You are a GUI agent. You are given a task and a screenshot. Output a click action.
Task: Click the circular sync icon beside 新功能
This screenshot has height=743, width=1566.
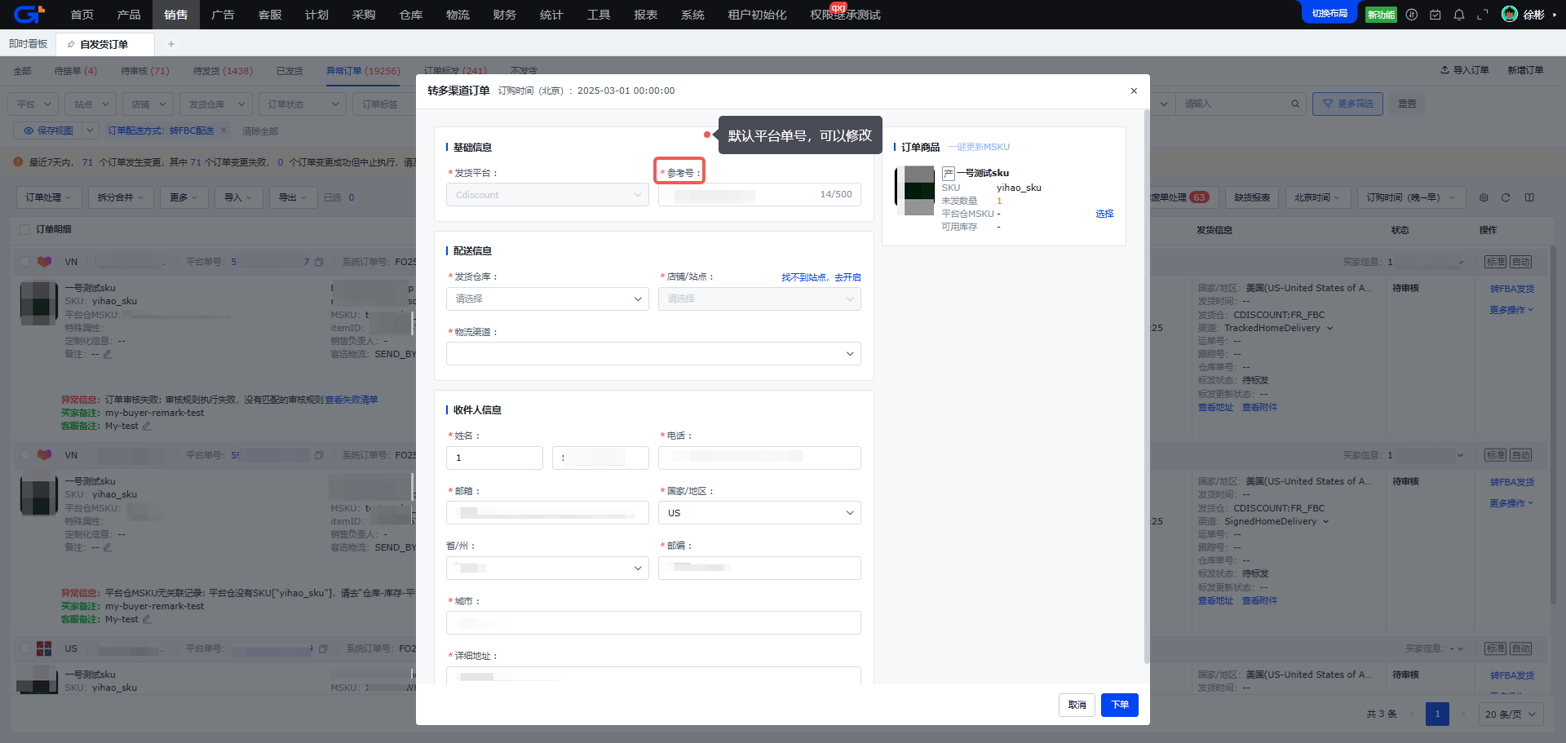pos(1412,15)
